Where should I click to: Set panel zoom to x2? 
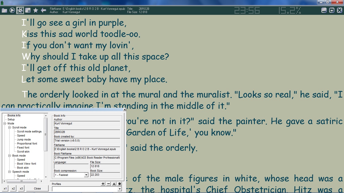[13, 188]
